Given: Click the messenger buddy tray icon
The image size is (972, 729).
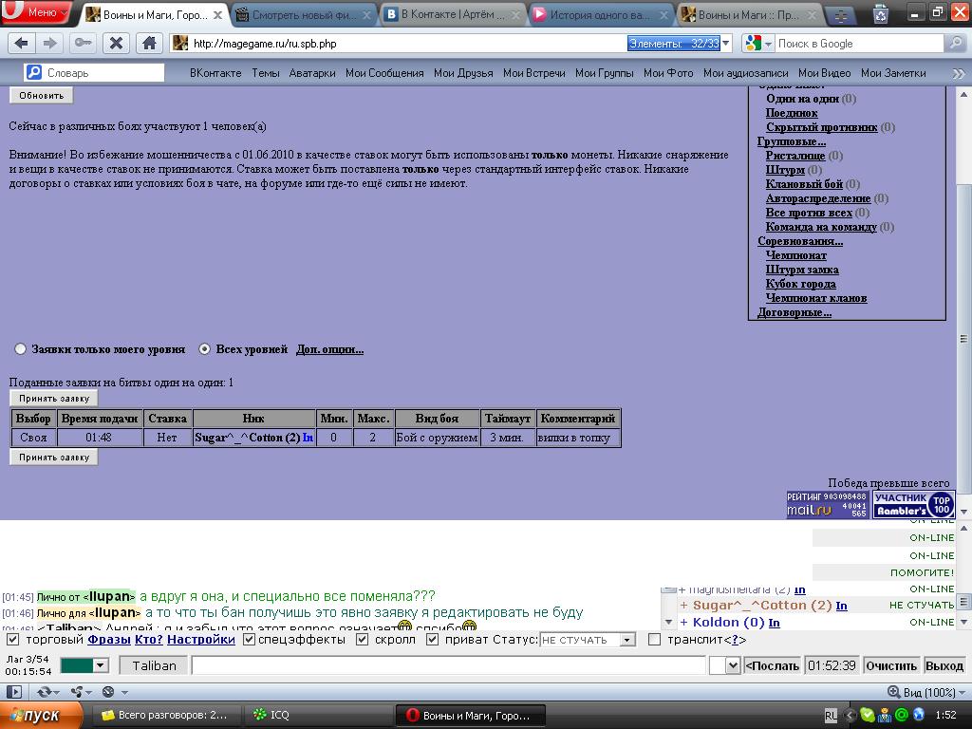Looking at the screenshot, I should [x=884, y=716].
